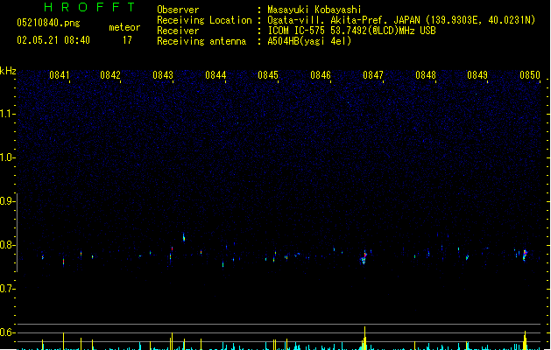The width and height of the screenshot is (551, 350).
Task: Click the 0847 time marker
Action: click(373, 75)
